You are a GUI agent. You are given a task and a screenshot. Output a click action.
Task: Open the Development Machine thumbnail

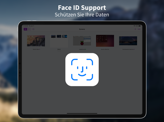point(128,41)
